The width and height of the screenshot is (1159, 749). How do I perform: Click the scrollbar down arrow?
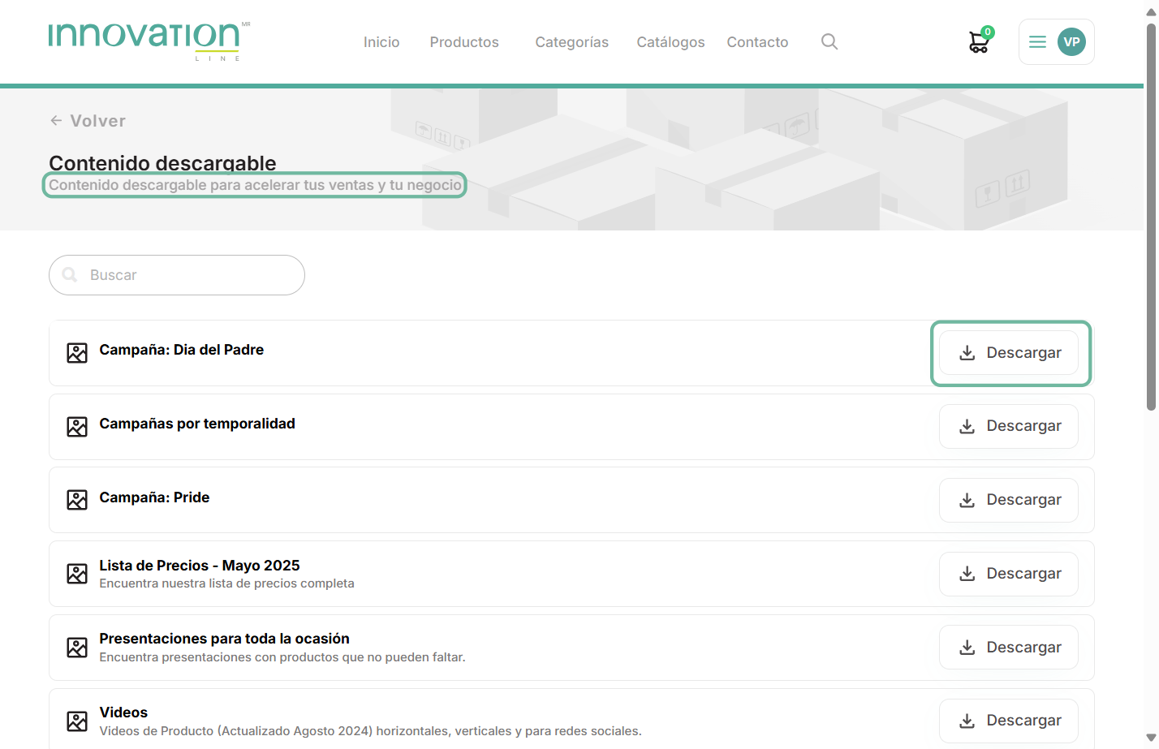click(x=1151, y=738)
